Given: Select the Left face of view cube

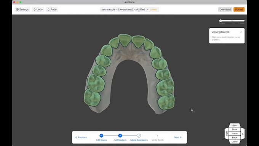Looking at the screenshot, I should (243, 133).
